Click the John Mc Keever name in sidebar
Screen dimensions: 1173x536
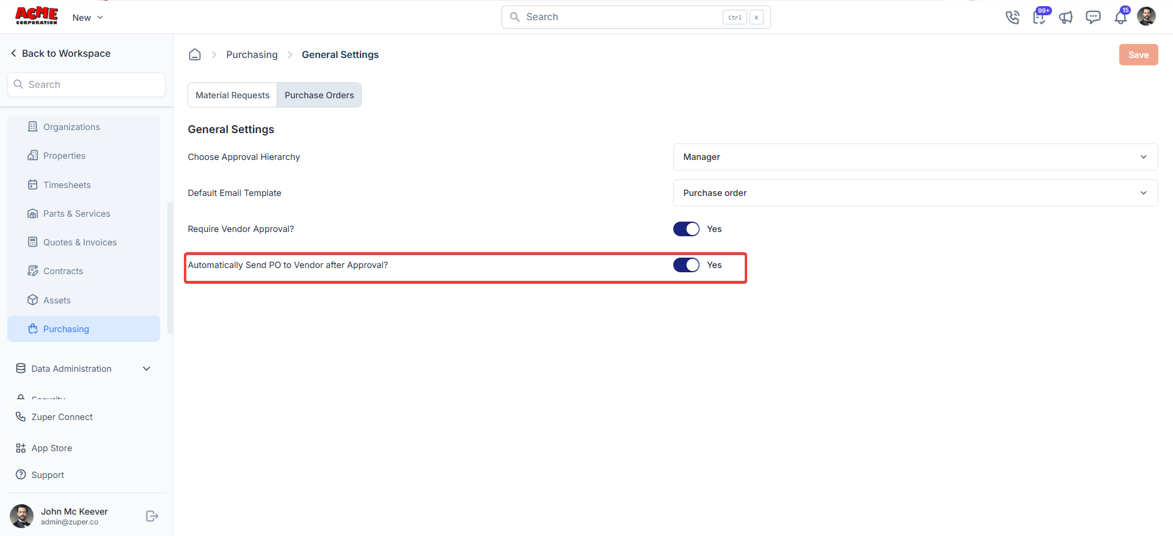[75, 512]
